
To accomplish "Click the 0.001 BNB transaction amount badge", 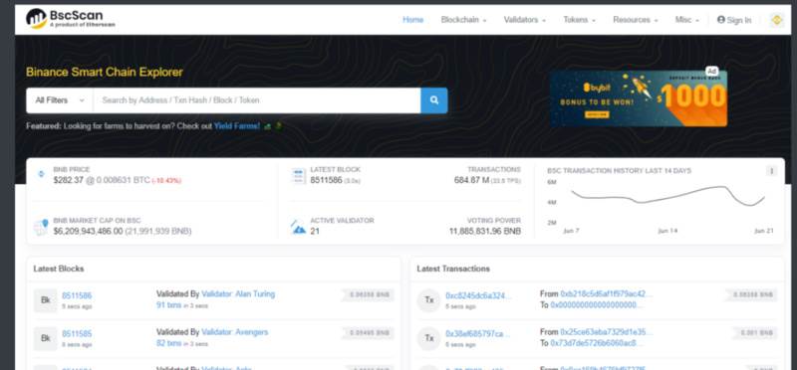I will (x=756, y=333).
